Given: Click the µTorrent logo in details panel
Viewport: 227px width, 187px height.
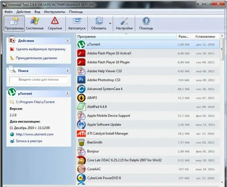Looking at the screenshot, I should (12, 92).
